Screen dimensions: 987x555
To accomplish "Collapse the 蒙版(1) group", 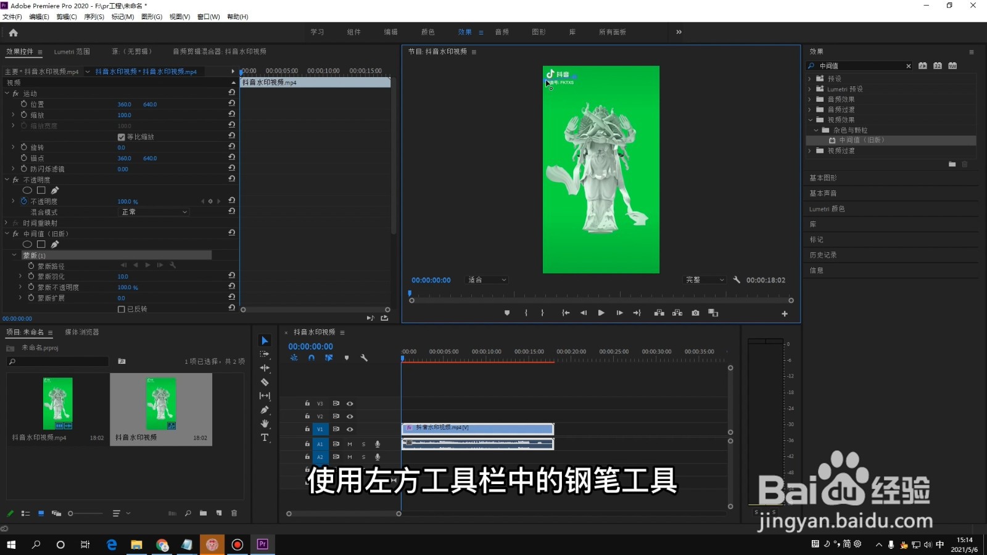I will [14, 255].
